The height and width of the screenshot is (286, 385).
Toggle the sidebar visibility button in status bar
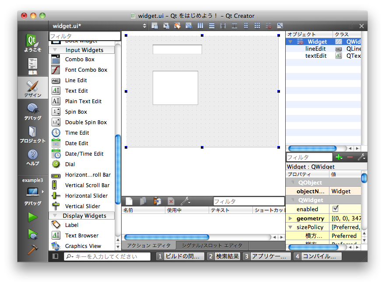click(x=56, y=256)
